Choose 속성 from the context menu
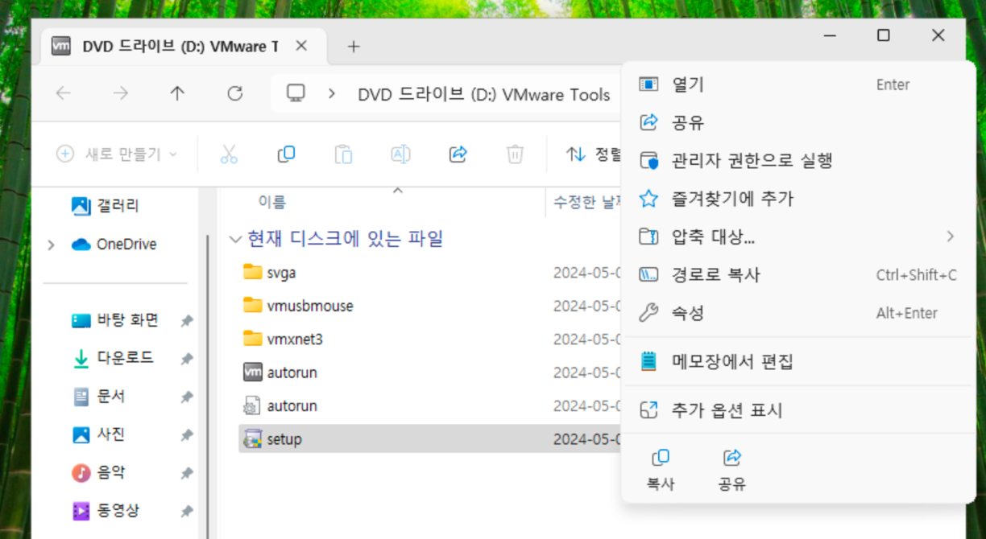The image size is (986, 539). tap(798, 313)
